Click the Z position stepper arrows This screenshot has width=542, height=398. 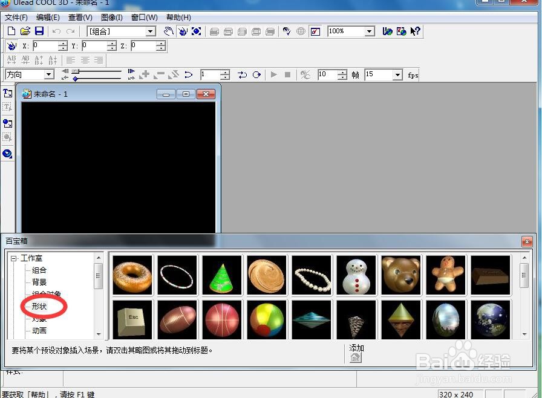coord(161,45)
